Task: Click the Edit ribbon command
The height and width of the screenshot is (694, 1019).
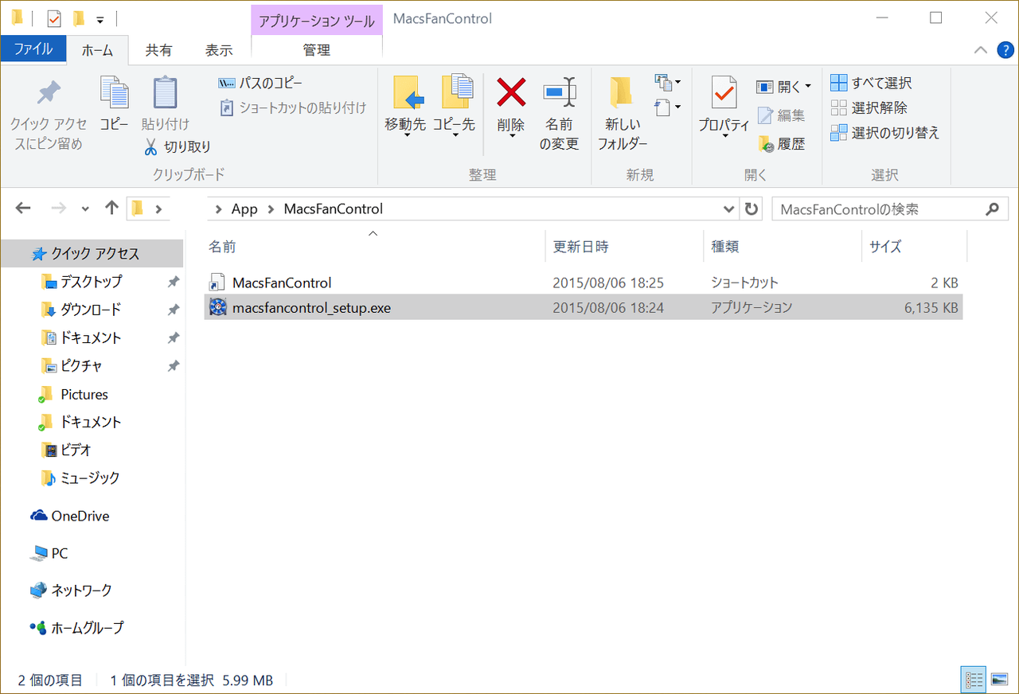Action: pyautogui.click(x=781, y=115)
